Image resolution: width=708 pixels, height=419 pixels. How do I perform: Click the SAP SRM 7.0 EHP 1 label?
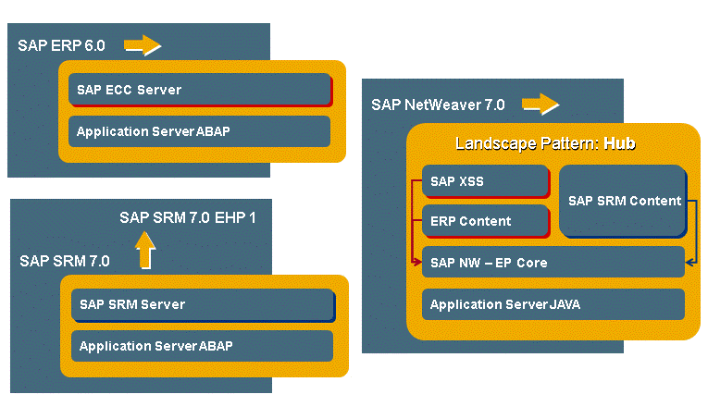pyautogui.click(x=188, y=217)
